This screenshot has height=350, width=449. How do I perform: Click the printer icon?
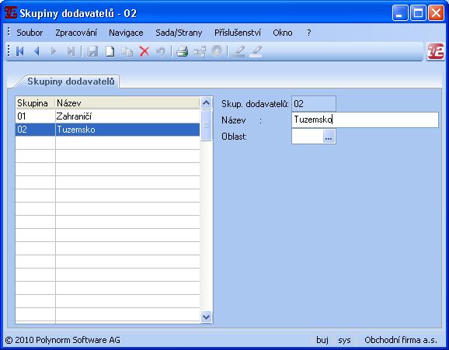coord(182,51)
